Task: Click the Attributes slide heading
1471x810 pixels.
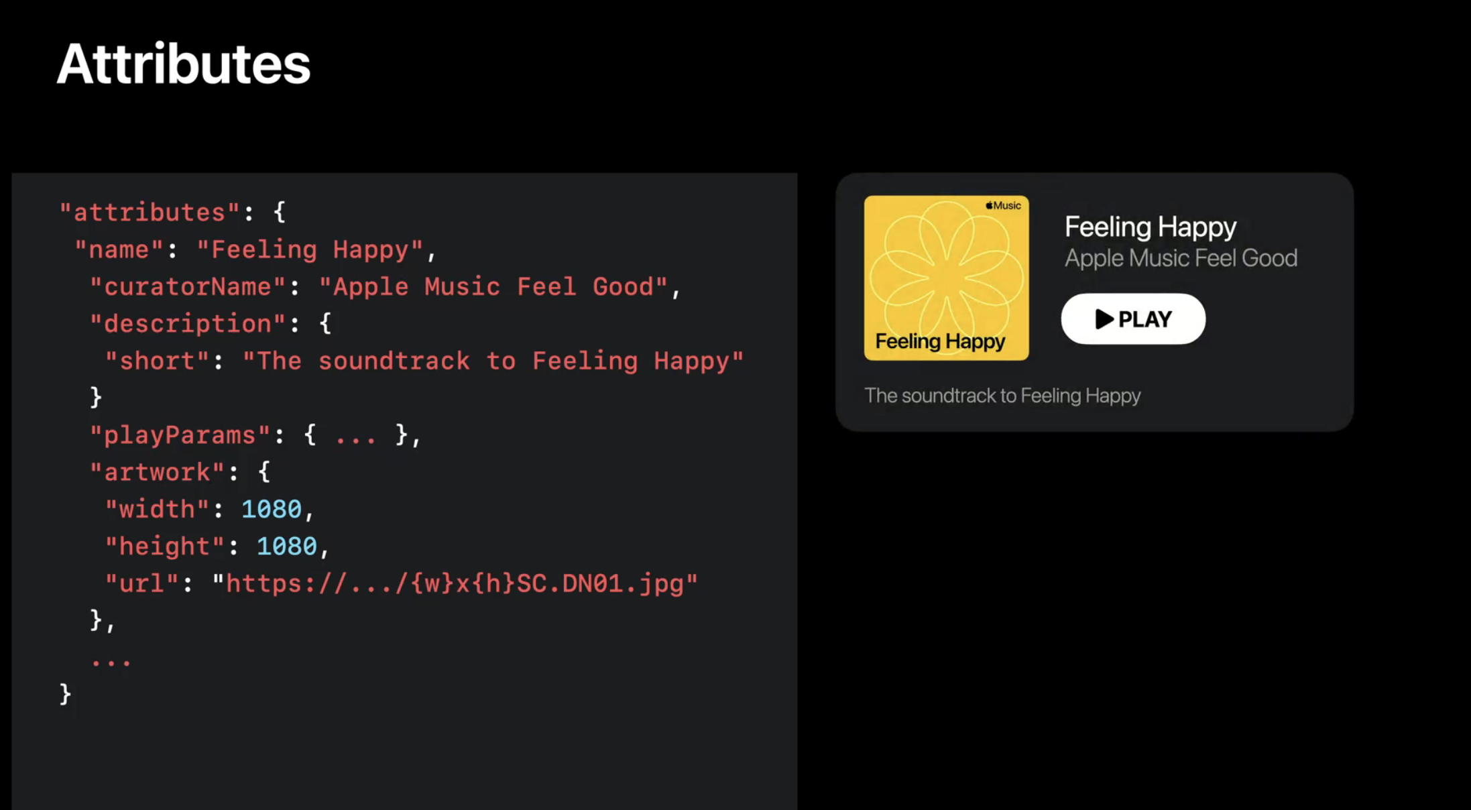Action: 184,64
